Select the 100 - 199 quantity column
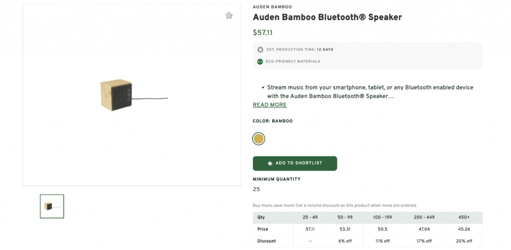The image size is (511, 250). (382, 218)
